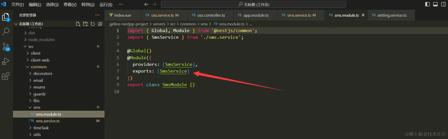Screen dimensions: 448x139
Task: Click SmsService in providers array
Action: click(x=179, y=64)
